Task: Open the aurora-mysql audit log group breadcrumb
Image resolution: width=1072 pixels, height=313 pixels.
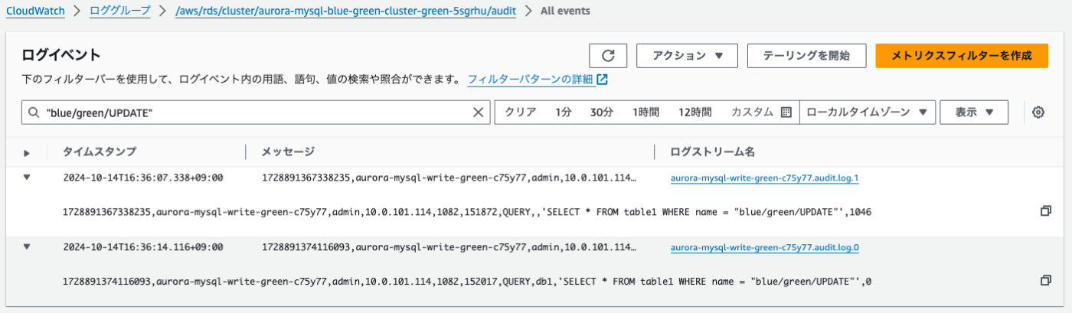Action: [x=344, y=11]
